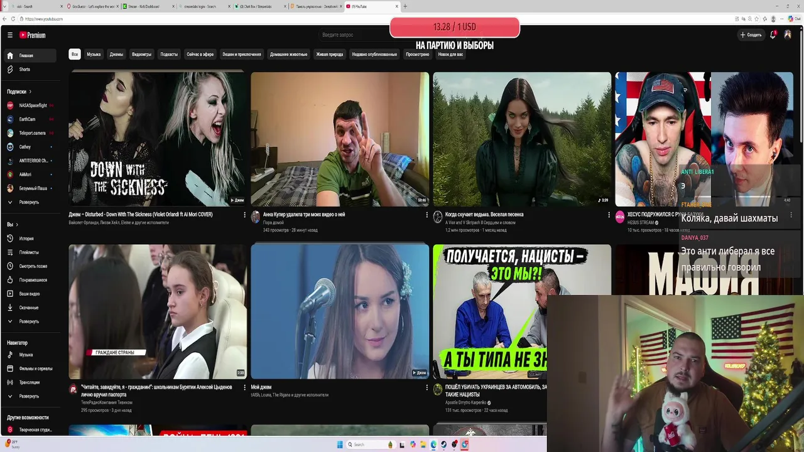Select the Сейчас в эфире chip
The height and width of the screenshot is (452, 804).
coord(200,55)
